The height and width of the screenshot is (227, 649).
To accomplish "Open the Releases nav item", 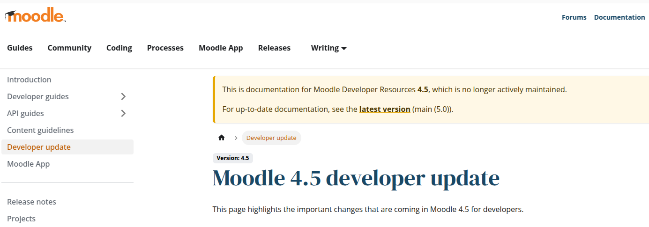I will pyautogui.click(x=274, y=48).
